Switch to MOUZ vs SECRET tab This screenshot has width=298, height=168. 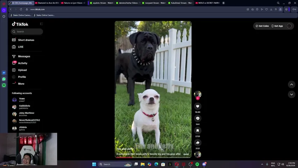[208, 3]
